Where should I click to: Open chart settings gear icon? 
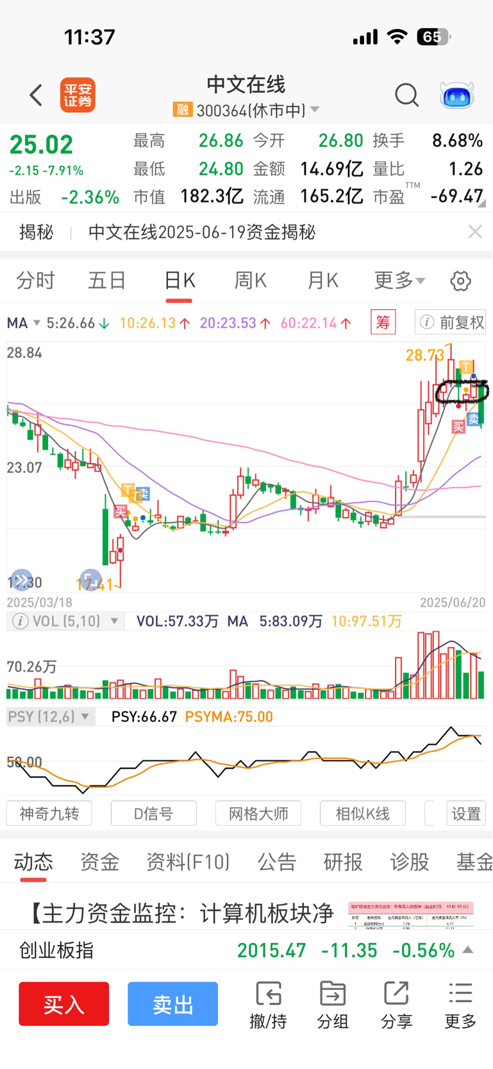tap(460, 281)
